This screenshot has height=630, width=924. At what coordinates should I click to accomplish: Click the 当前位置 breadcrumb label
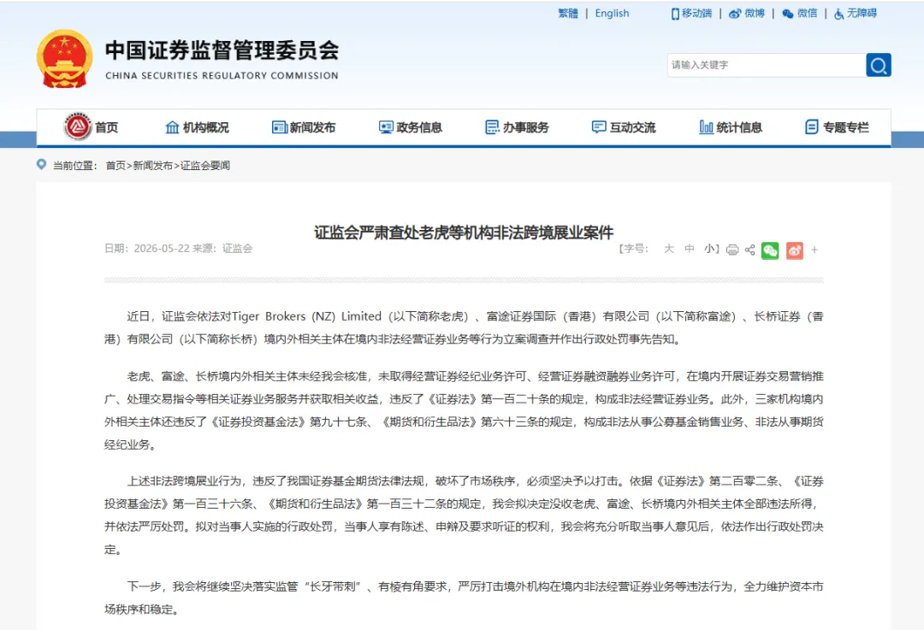tap(74, 166)
